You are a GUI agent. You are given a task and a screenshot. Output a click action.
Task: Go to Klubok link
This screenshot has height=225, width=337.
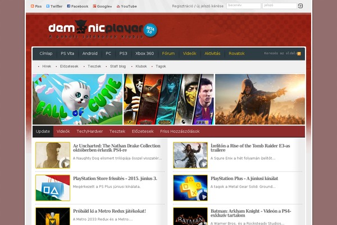click(x=141, y=66)
